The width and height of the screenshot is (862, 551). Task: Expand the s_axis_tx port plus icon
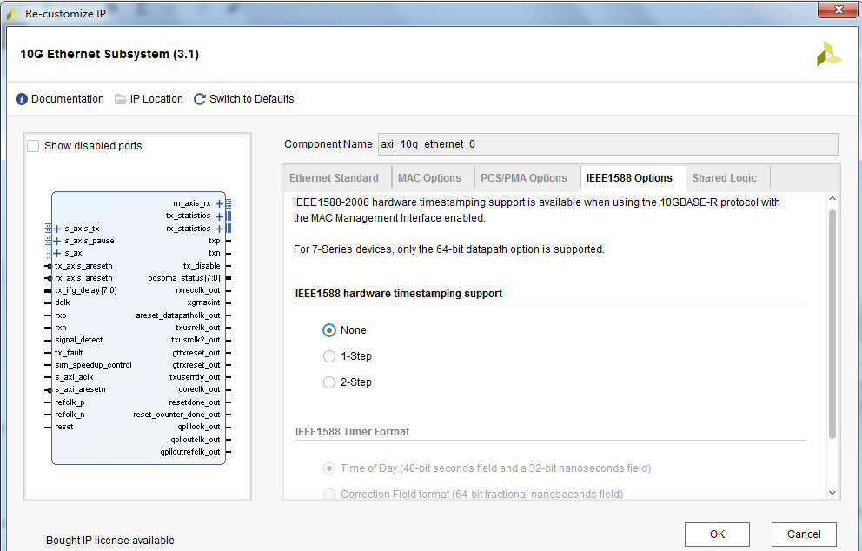[57, 229]
